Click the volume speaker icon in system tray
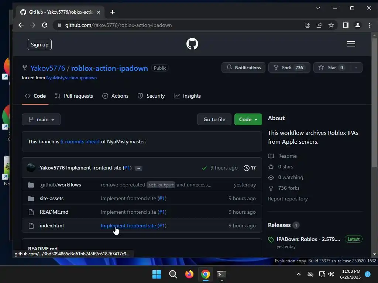This screenshot has height=283, width=378. 331,274
